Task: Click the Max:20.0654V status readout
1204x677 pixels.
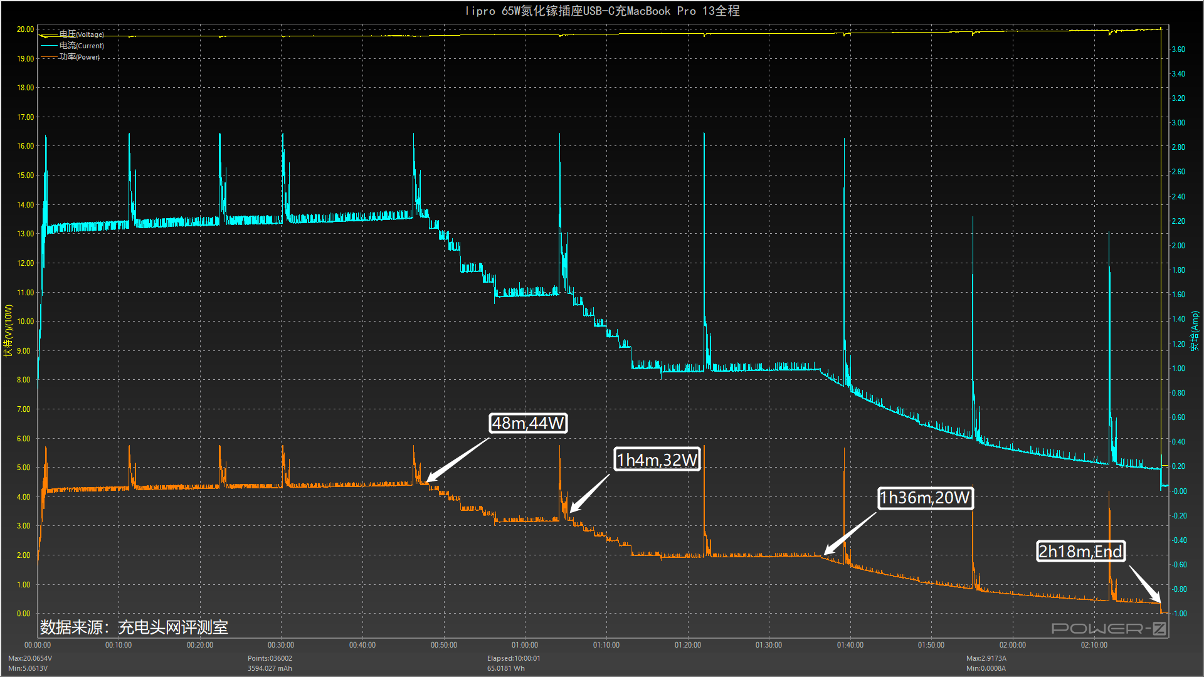Action: click(x=30, y=658)
